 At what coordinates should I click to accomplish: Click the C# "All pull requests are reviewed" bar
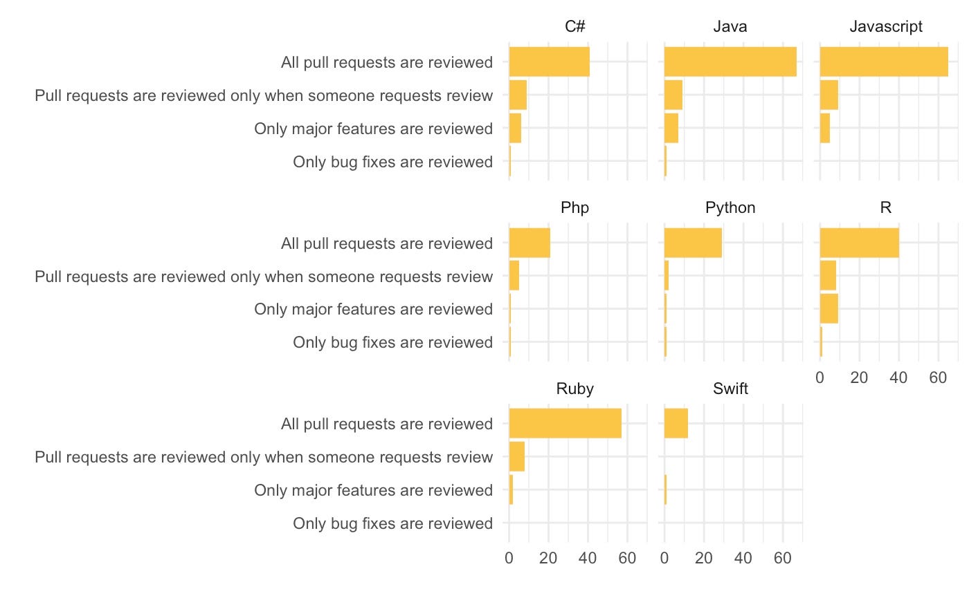[550, 62]
